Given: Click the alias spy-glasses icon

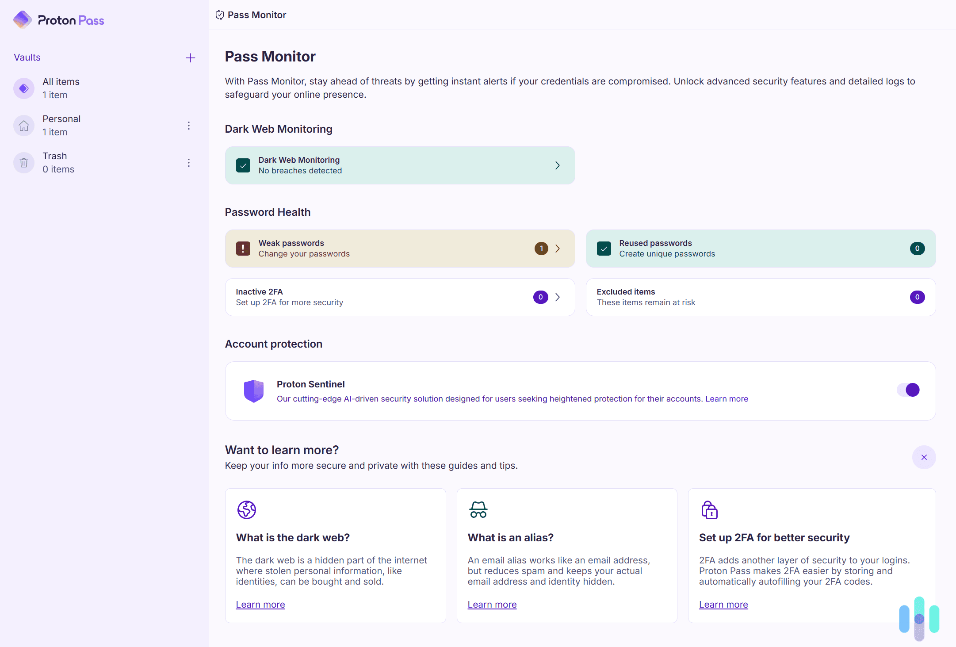Looking at the screenshot, I should (x=478, y=509).
